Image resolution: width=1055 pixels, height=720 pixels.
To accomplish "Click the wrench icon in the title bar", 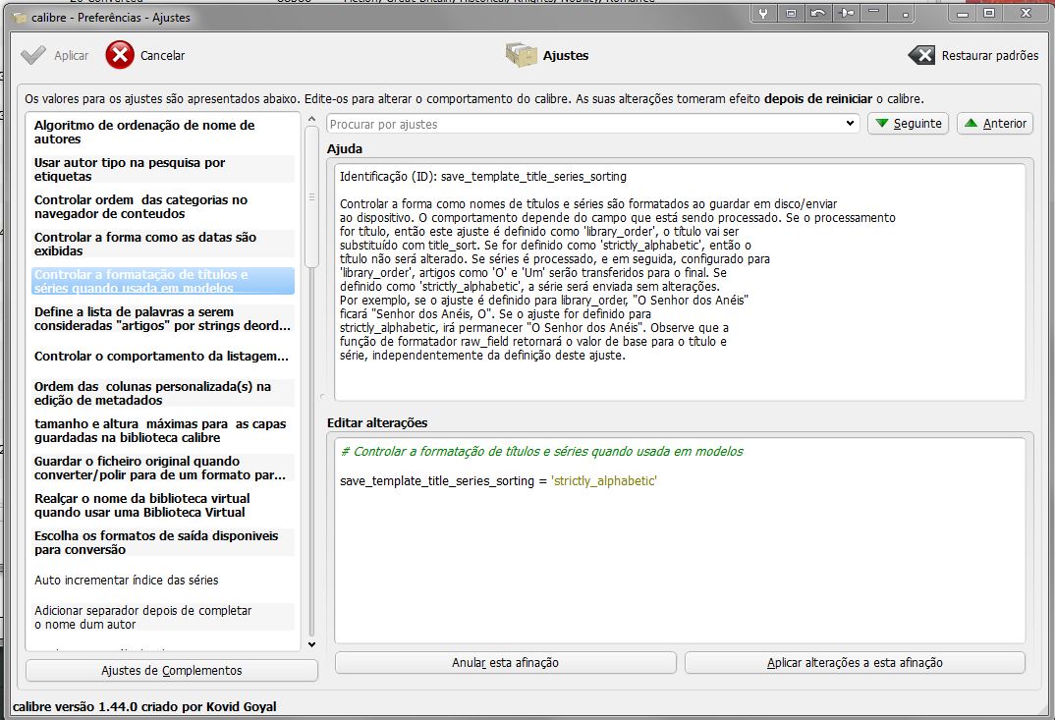I will [x=763, y=14].
